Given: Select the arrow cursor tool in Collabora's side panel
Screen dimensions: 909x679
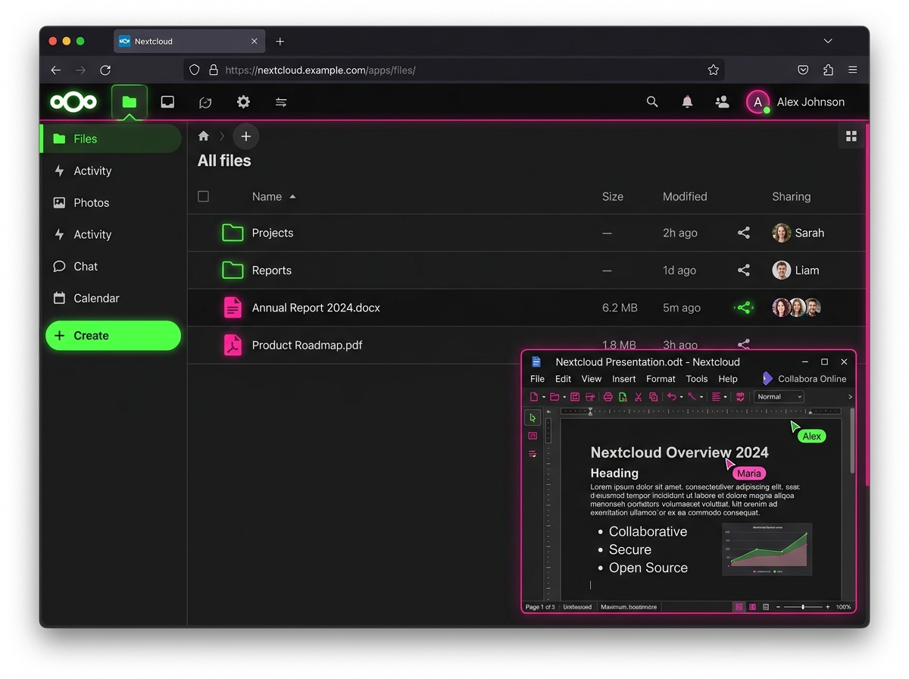Looking at the screenshot, I should [x=533, y=418].
